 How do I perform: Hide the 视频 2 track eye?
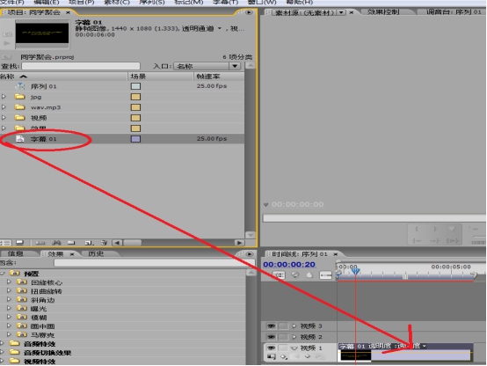[271, 337]
